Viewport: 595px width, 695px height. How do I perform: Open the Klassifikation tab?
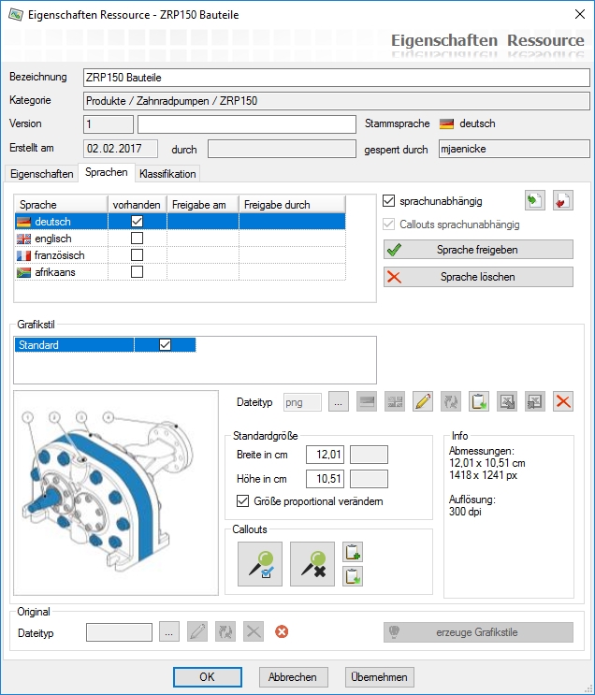[167, 174]
